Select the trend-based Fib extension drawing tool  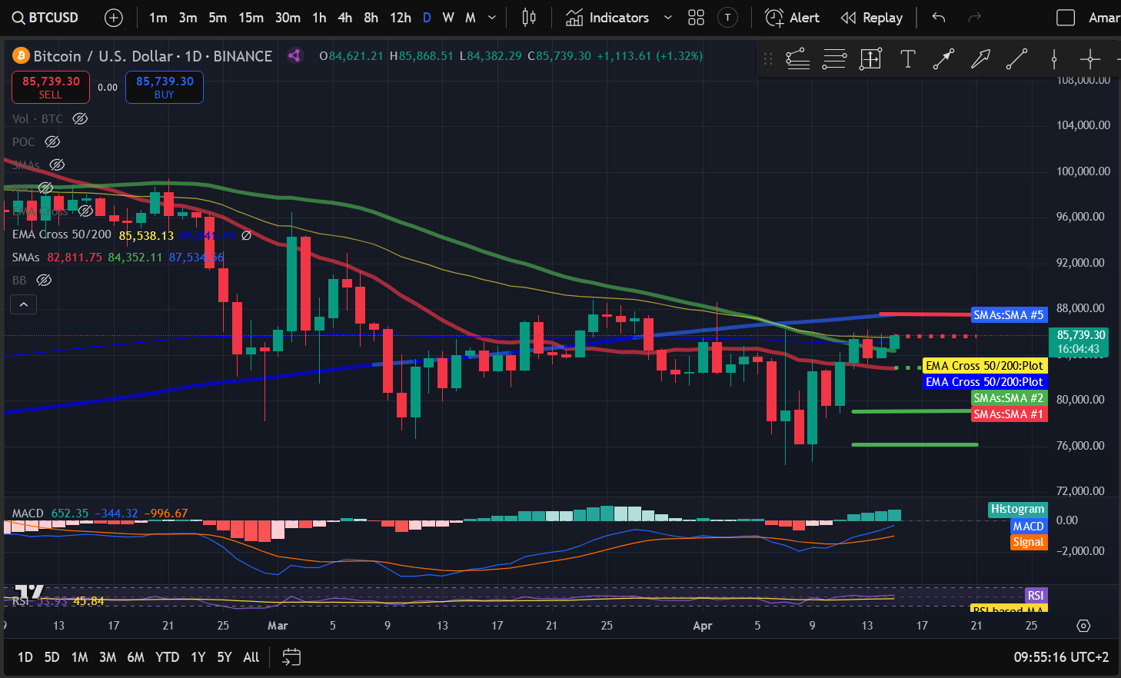point(798,59)
